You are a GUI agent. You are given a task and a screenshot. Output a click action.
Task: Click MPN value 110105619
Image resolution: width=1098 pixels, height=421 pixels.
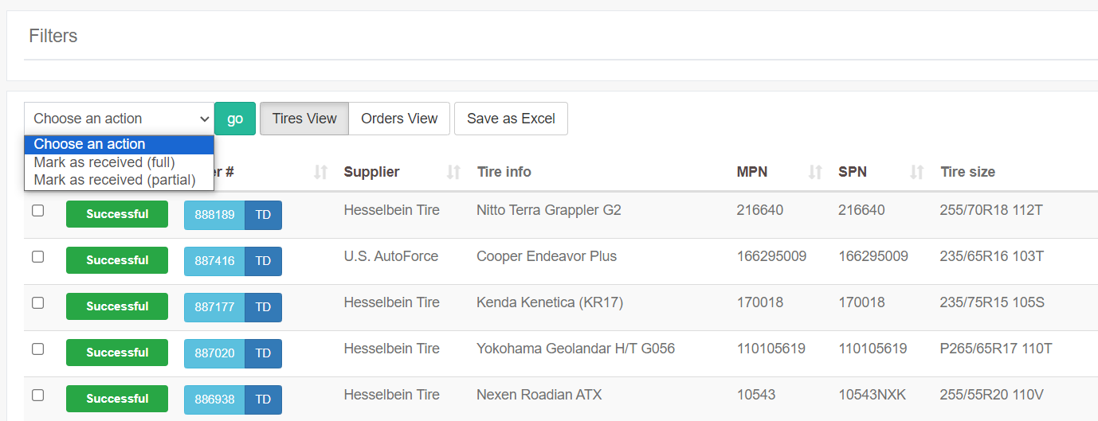(771, 349)
